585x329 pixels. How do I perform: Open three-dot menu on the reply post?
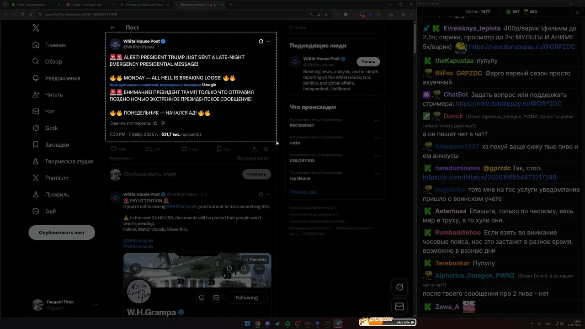269,194
